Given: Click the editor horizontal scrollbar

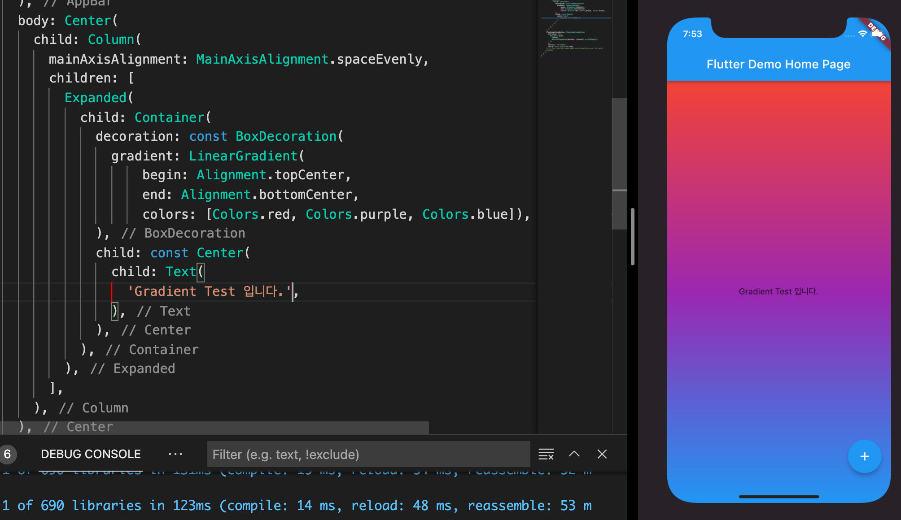Looking at the screenshot, I should 215,427.
